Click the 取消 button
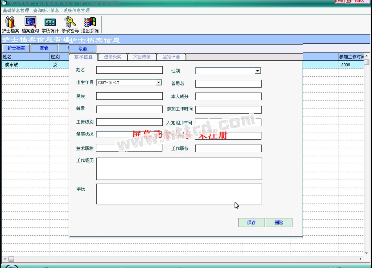Screen dimensions: 372x268 click(83, 49)
